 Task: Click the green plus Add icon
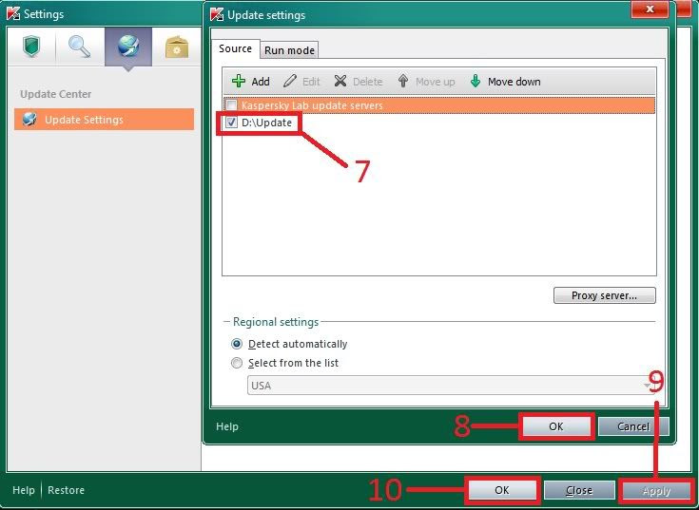pos(239,81)
